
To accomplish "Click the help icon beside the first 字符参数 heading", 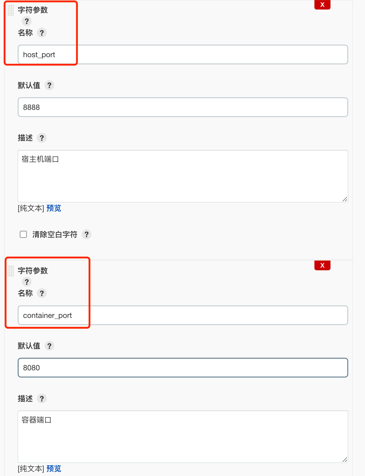I will [27, 21].
